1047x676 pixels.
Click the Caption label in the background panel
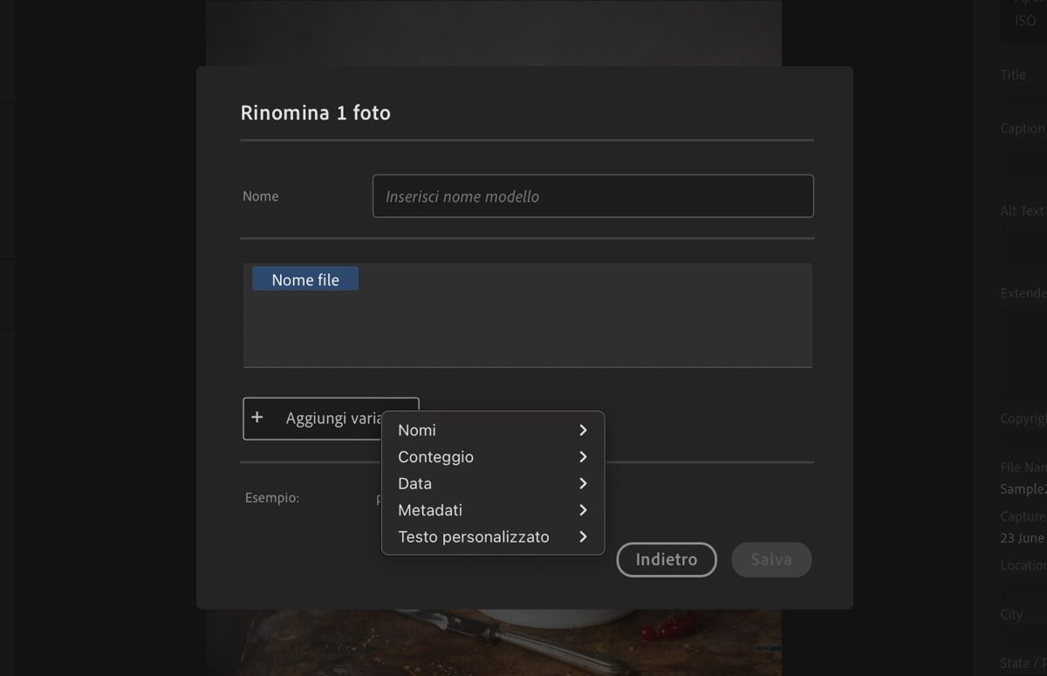pos(1023,128)
